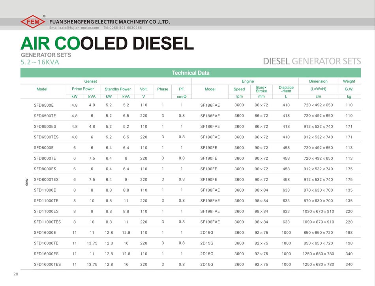Select model SFD8000ES
Viewport: 375px width, 286px height.
coord(45,169)
